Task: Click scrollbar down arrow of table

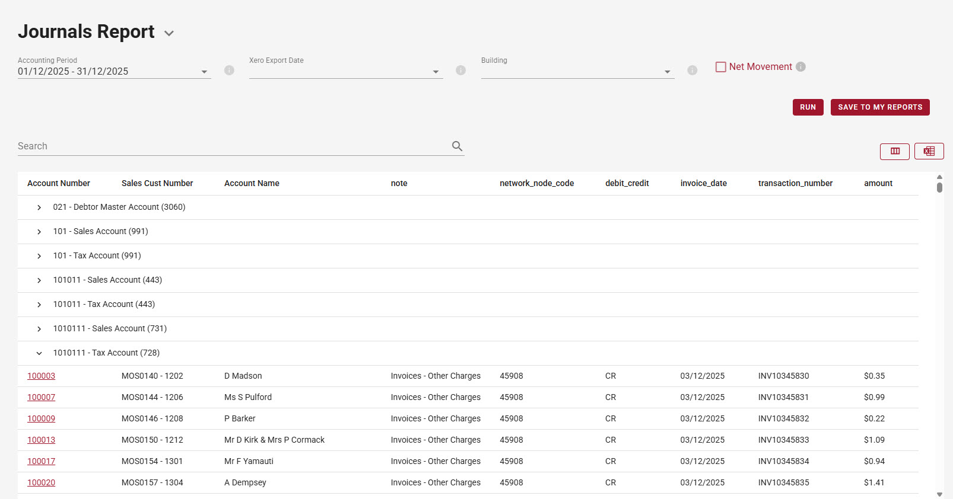Action: [939, 494]
